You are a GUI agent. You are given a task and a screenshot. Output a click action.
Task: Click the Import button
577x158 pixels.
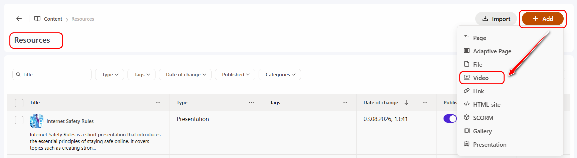(x=496, y=19)
